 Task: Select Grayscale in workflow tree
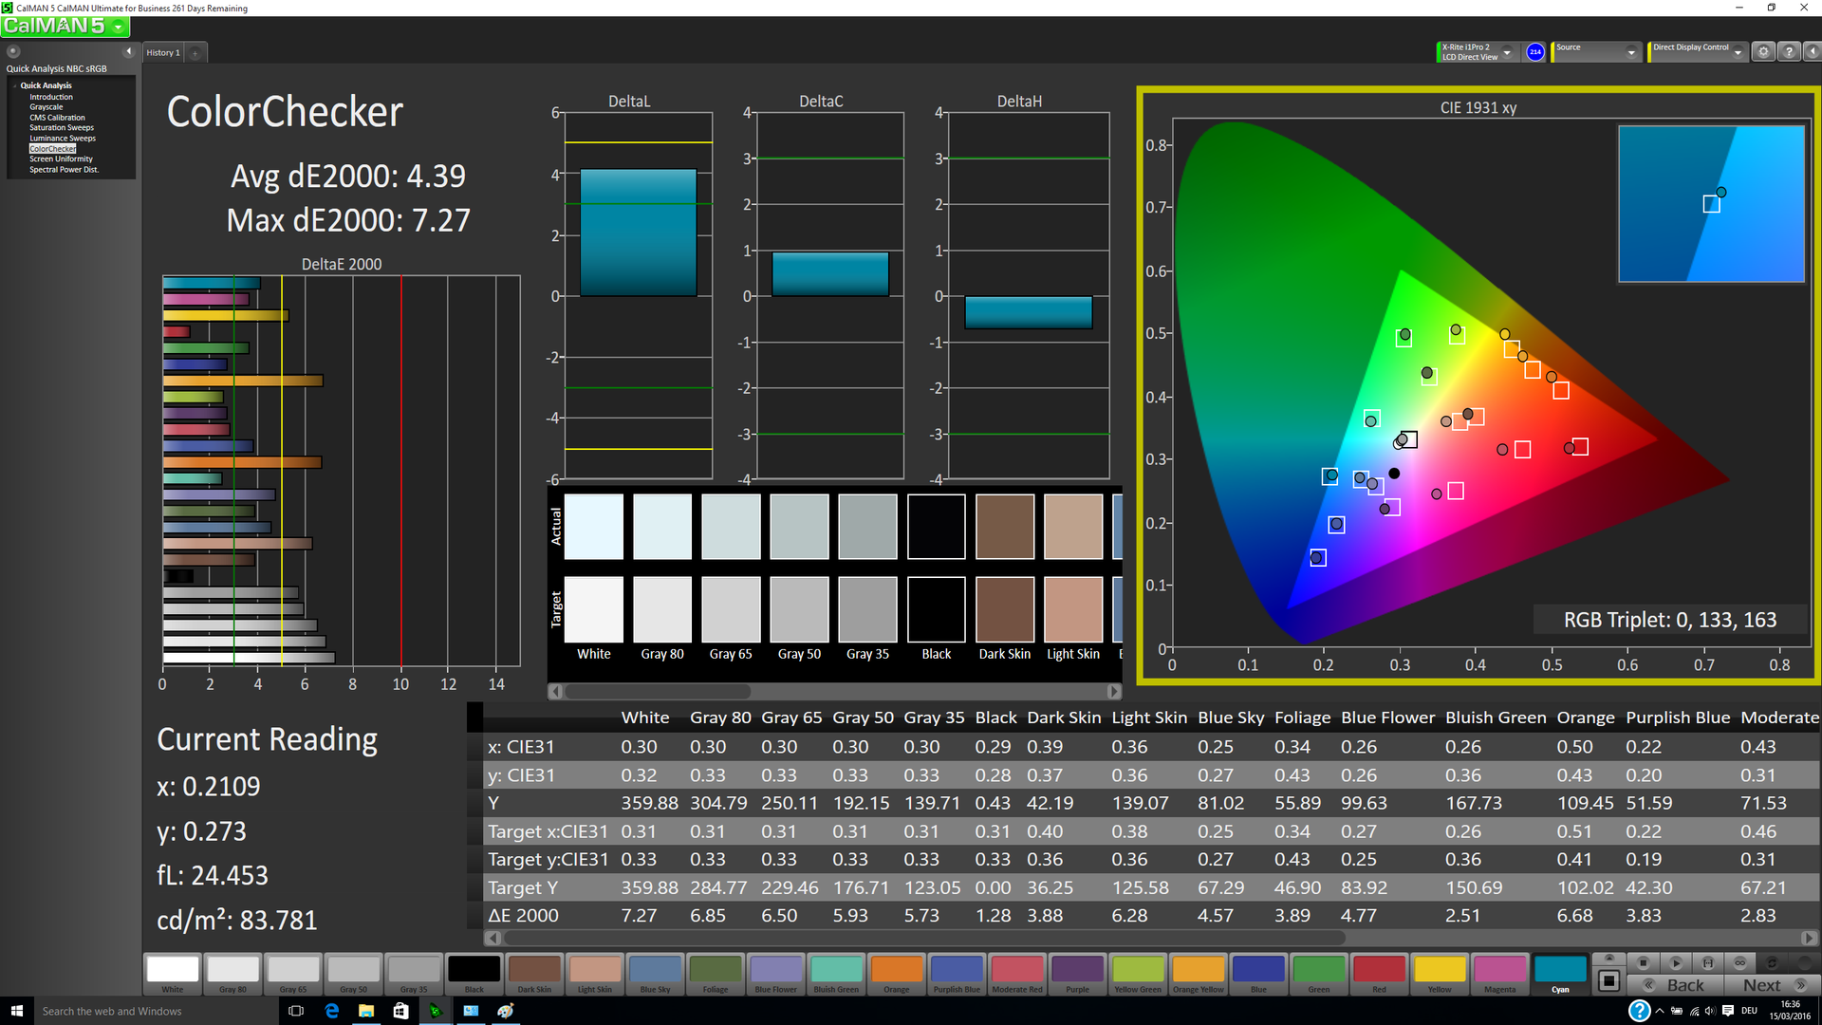tap(46, 107)
